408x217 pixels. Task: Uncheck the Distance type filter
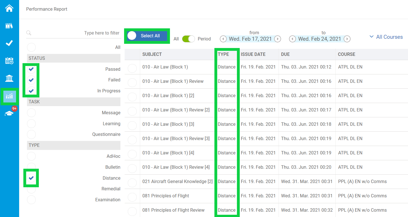coord(31,178)
